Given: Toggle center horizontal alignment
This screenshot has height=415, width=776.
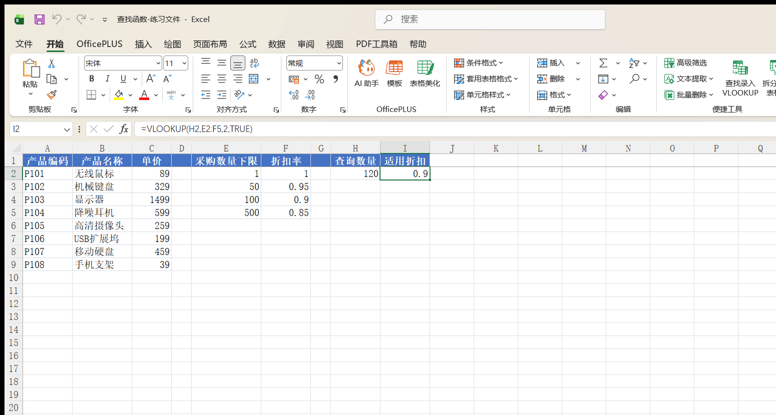Looking at the screenshot, I should click(222, 79).
